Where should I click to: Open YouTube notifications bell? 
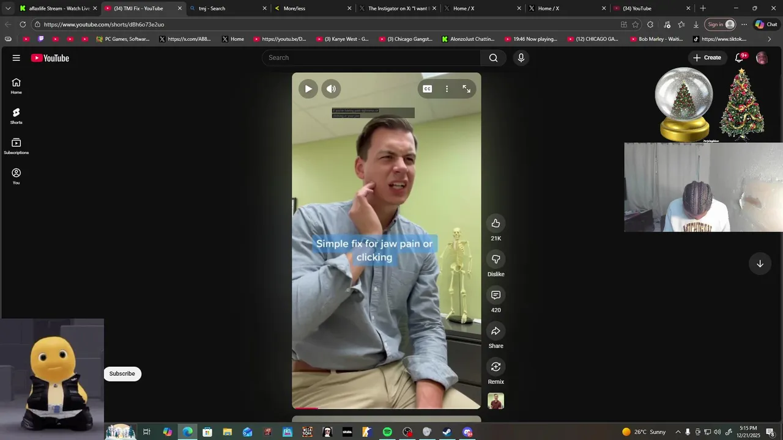(740, 57)
